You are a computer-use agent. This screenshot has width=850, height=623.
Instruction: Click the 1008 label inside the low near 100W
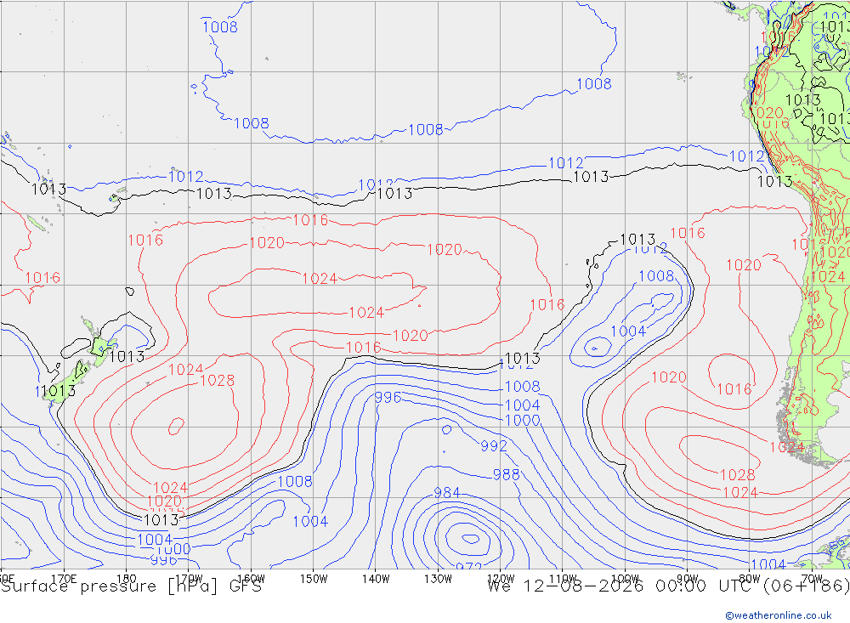coord(656,276)
